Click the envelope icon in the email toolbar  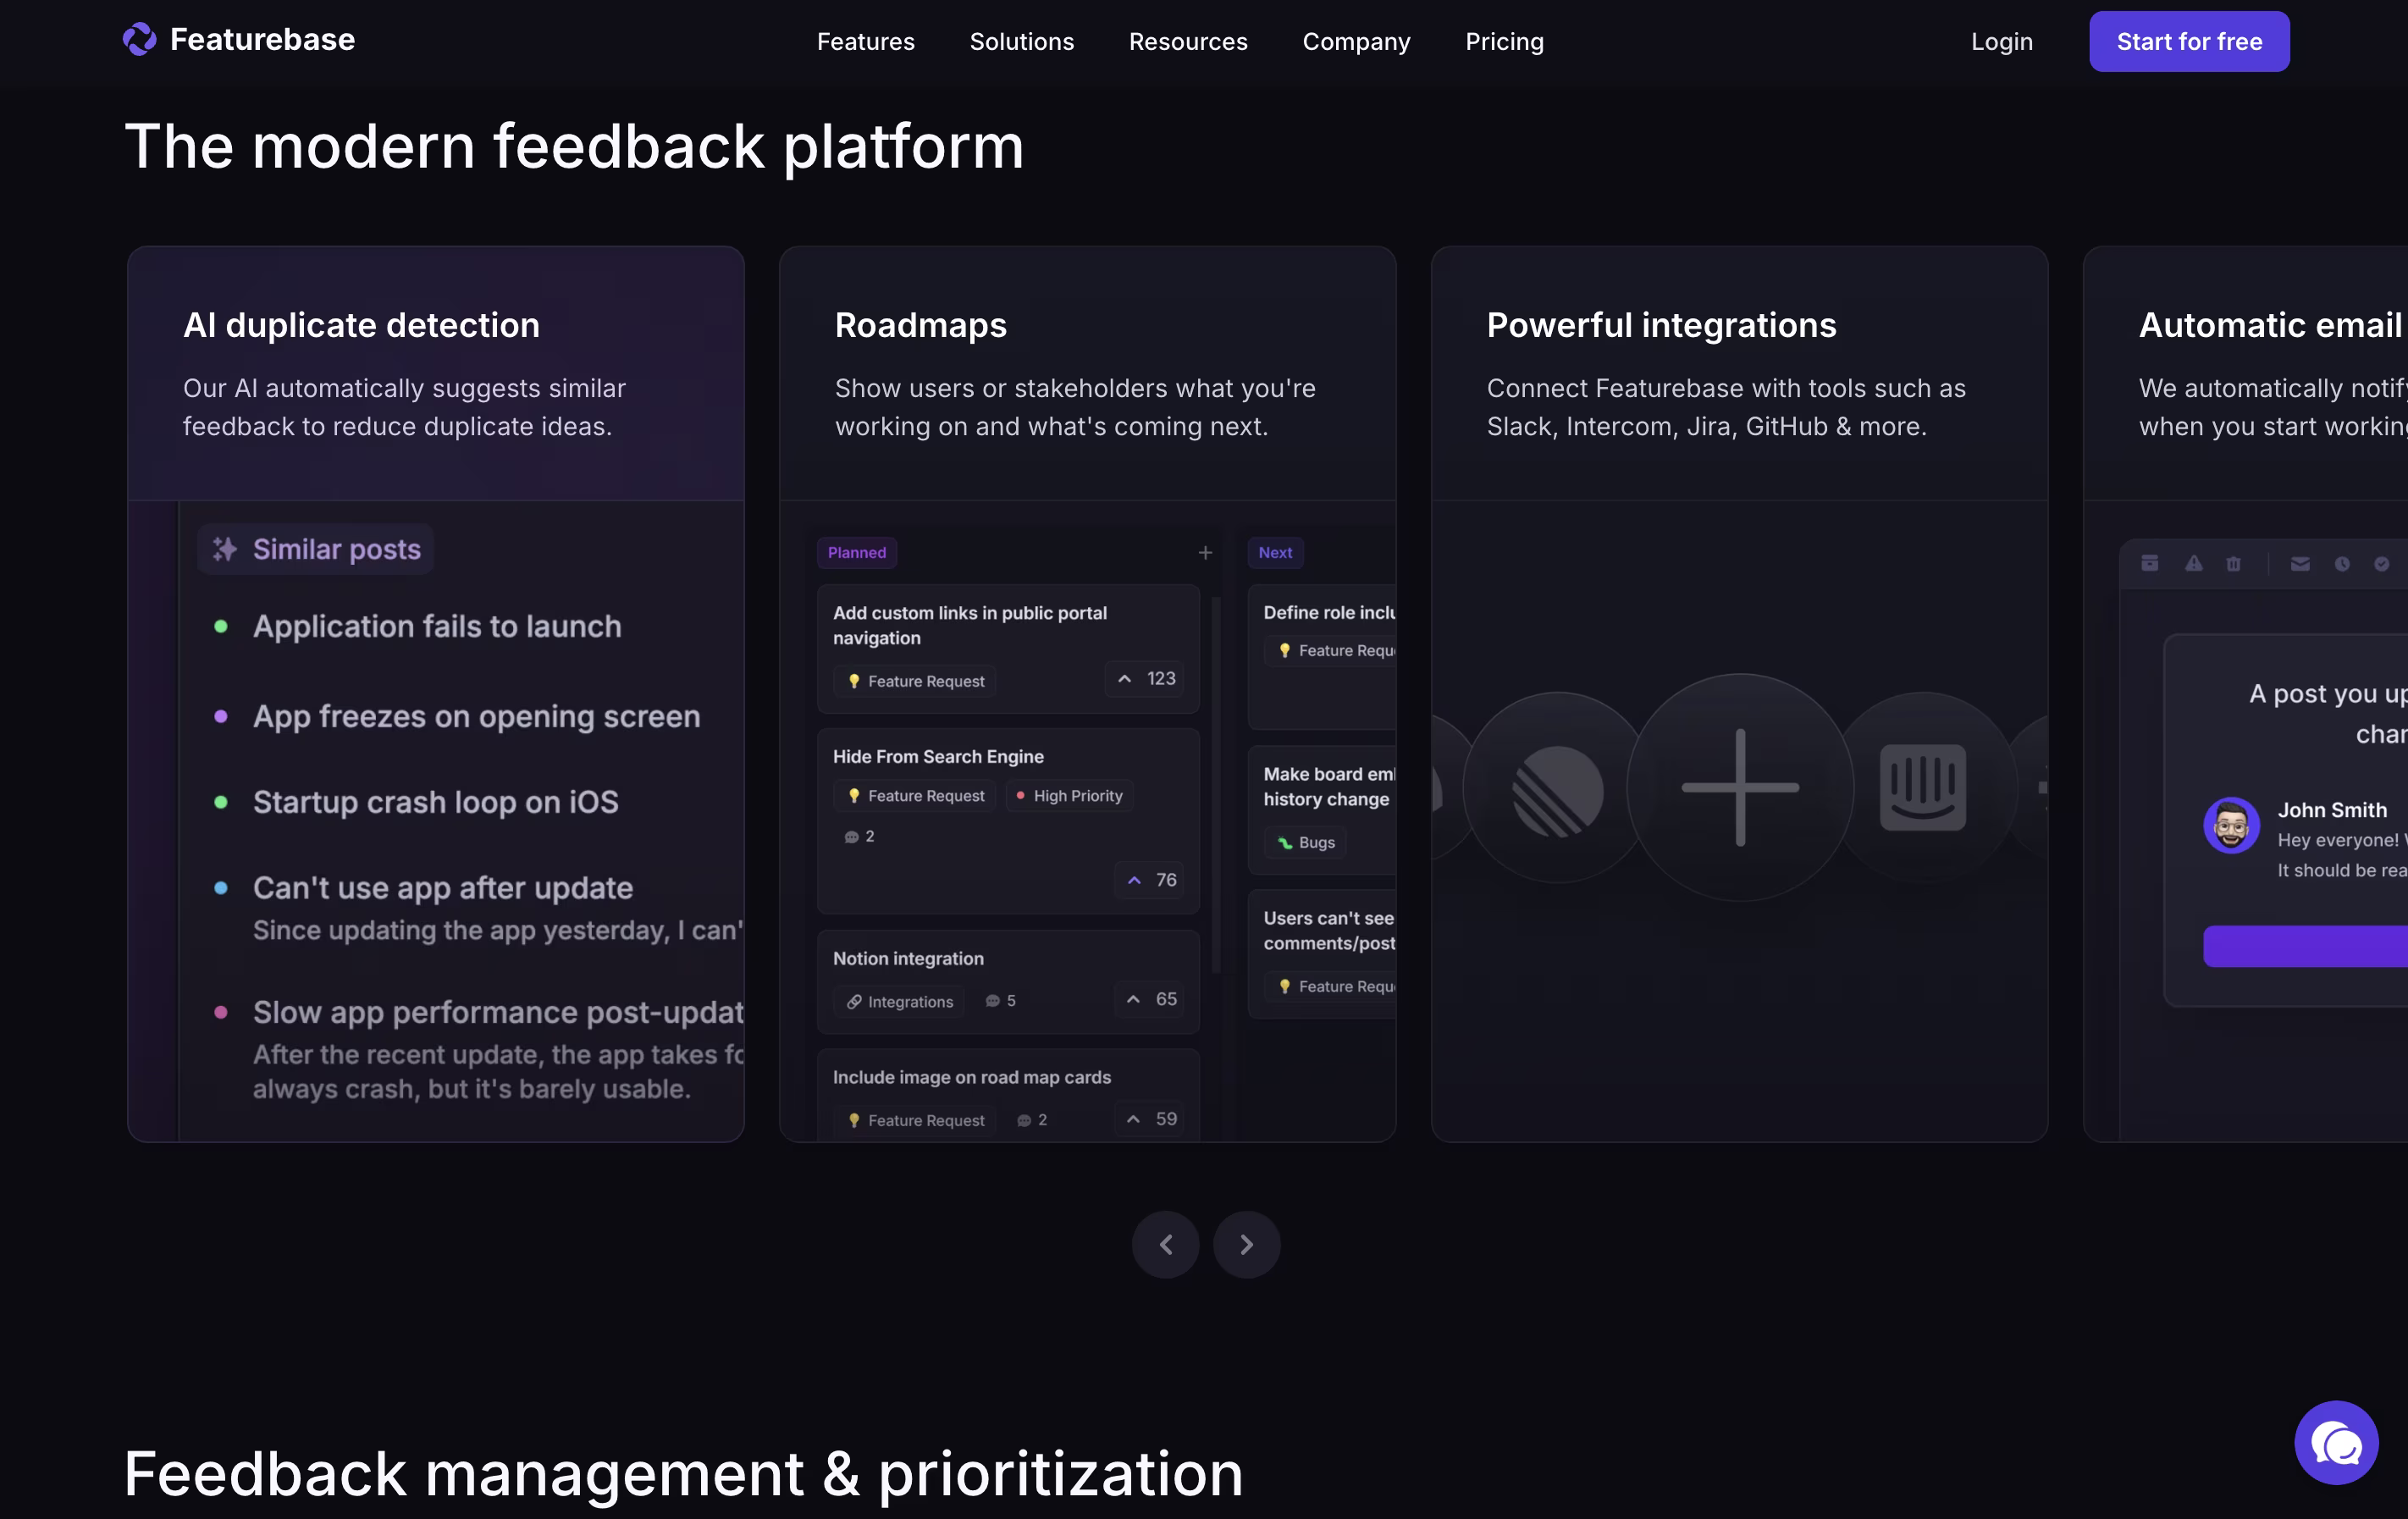click(2300, 563)
